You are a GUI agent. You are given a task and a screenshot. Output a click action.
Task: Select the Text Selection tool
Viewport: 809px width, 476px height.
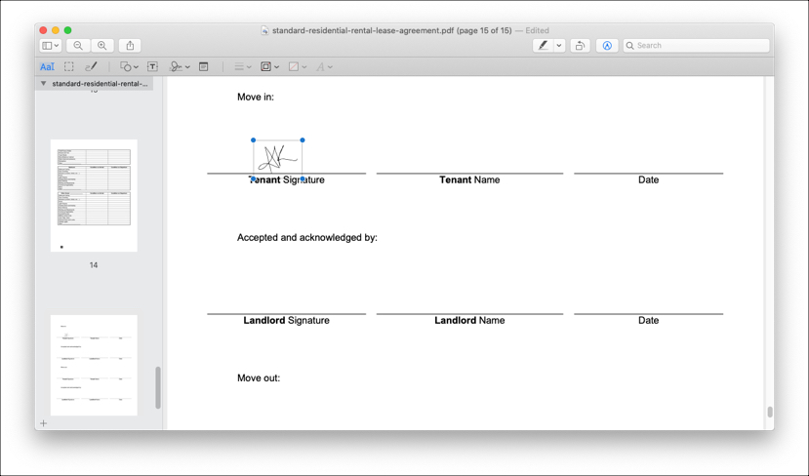(47, 66)
